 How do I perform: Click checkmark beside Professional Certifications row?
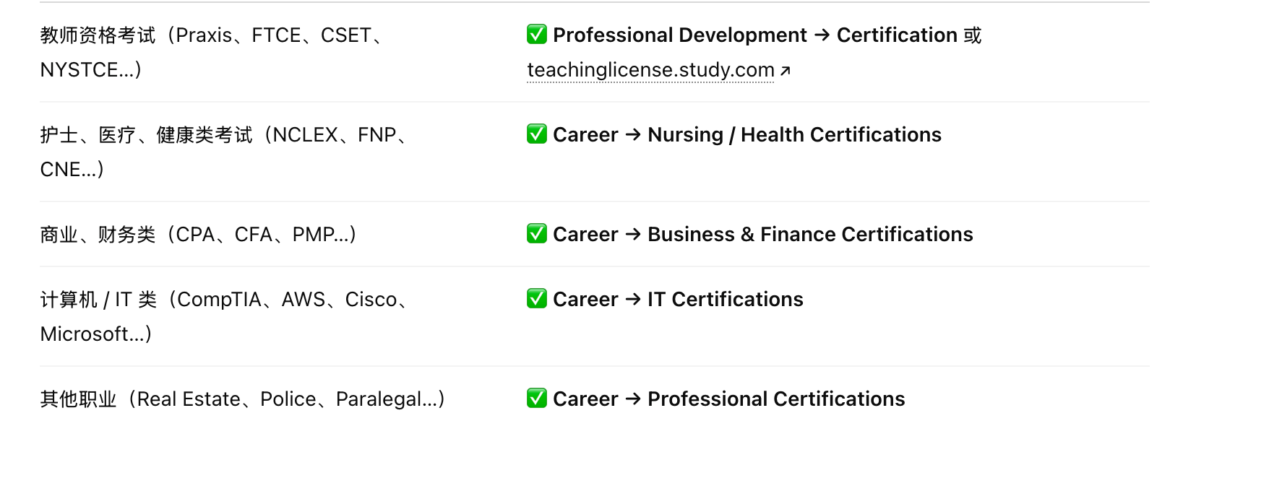click(536, 398)
